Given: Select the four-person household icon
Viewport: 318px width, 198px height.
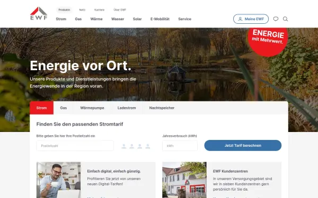Looking at the screenshot, I should click(148, 146).
